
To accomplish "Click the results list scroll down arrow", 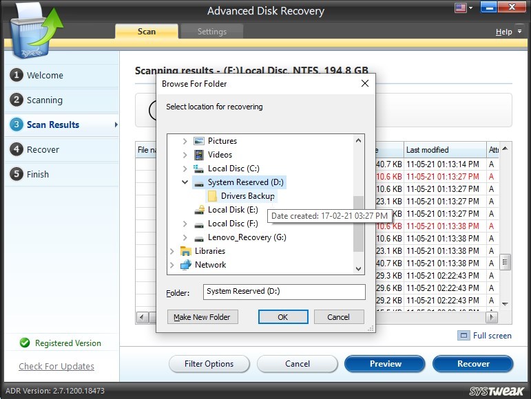I will pyautogui.click(x=505, y=304).
